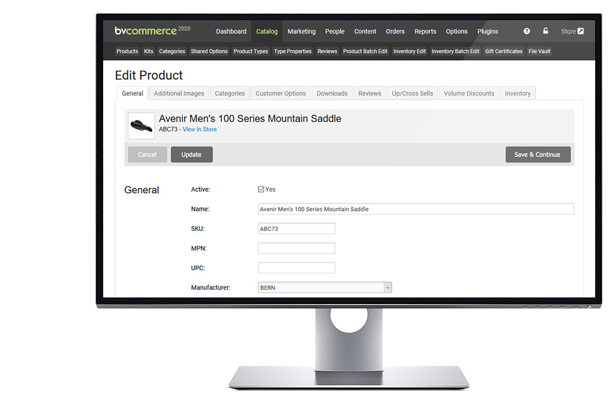The width and height of the screenshot is (612, 418).
Task: Open the Marketing menu
Action: [x=301, y=32]
